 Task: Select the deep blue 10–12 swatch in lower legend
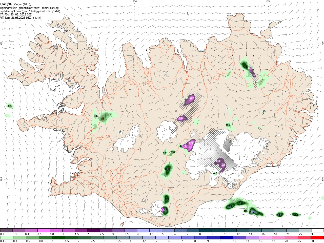(x=227, y=238)
